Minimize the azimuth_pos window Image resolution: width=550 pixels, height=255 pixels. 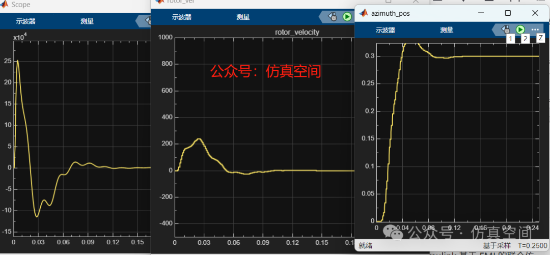(x=481, y=13)
